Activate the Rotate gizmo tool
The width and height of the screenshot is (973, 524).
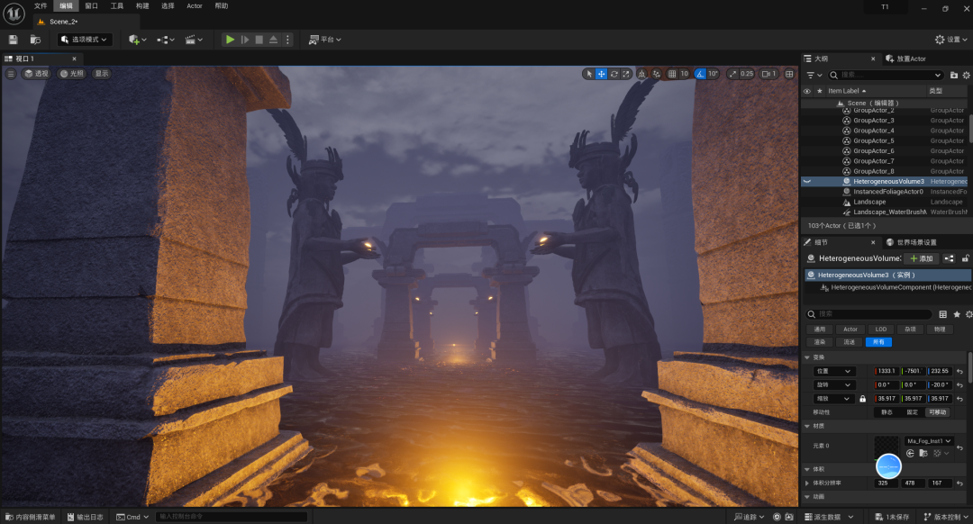point(614,74)
